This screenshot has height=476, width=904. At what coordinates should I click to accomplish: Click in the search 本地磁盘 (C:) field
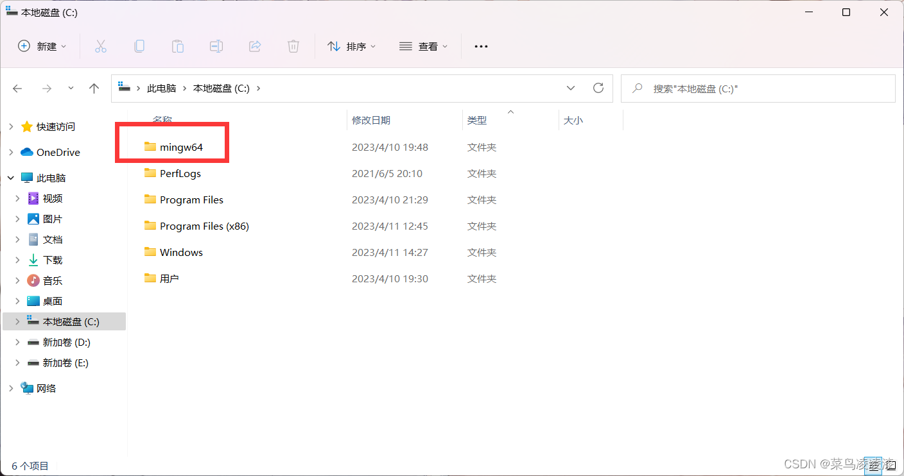coord(758,89)
